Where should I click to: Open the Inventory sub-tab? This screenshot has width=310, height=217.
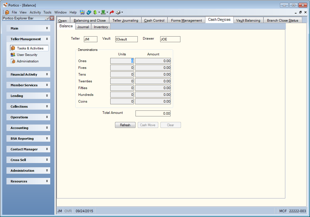[101, 27]
